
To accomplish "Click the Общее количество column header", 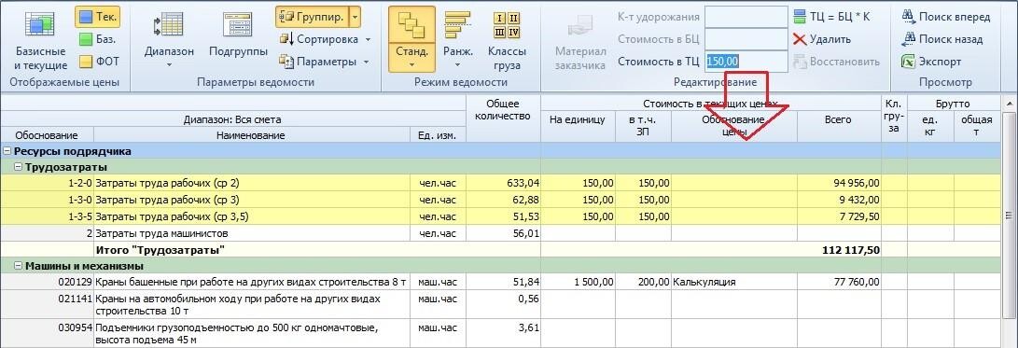I will [503, 118].
